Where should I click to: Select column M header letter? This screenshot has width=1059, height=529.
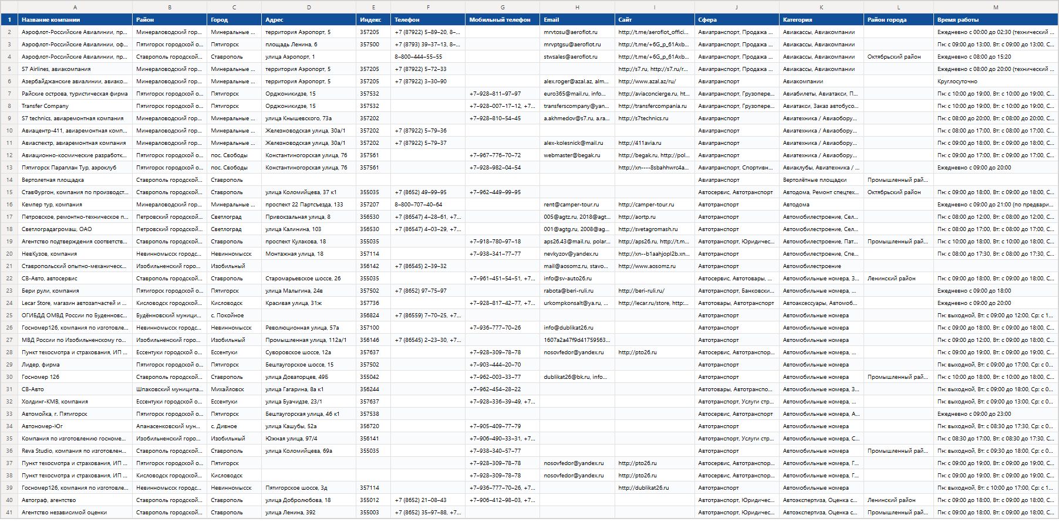996,7
